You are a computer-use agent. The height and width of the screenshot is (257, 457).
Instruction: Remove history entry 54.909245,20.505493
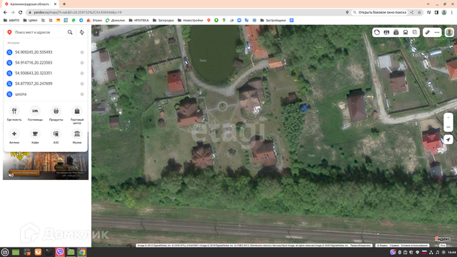pyautogui.click(x=82, y=52)
